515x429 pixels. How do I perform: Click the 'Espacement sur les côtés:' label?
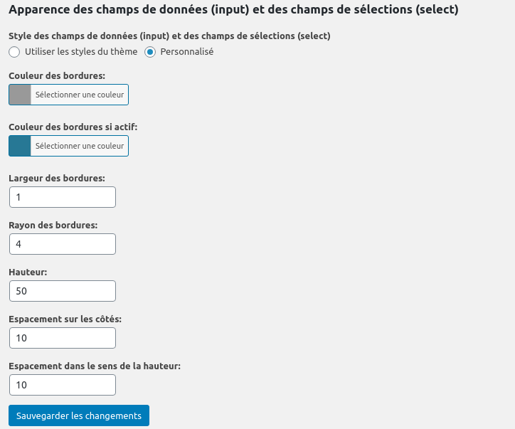[65, 319]
